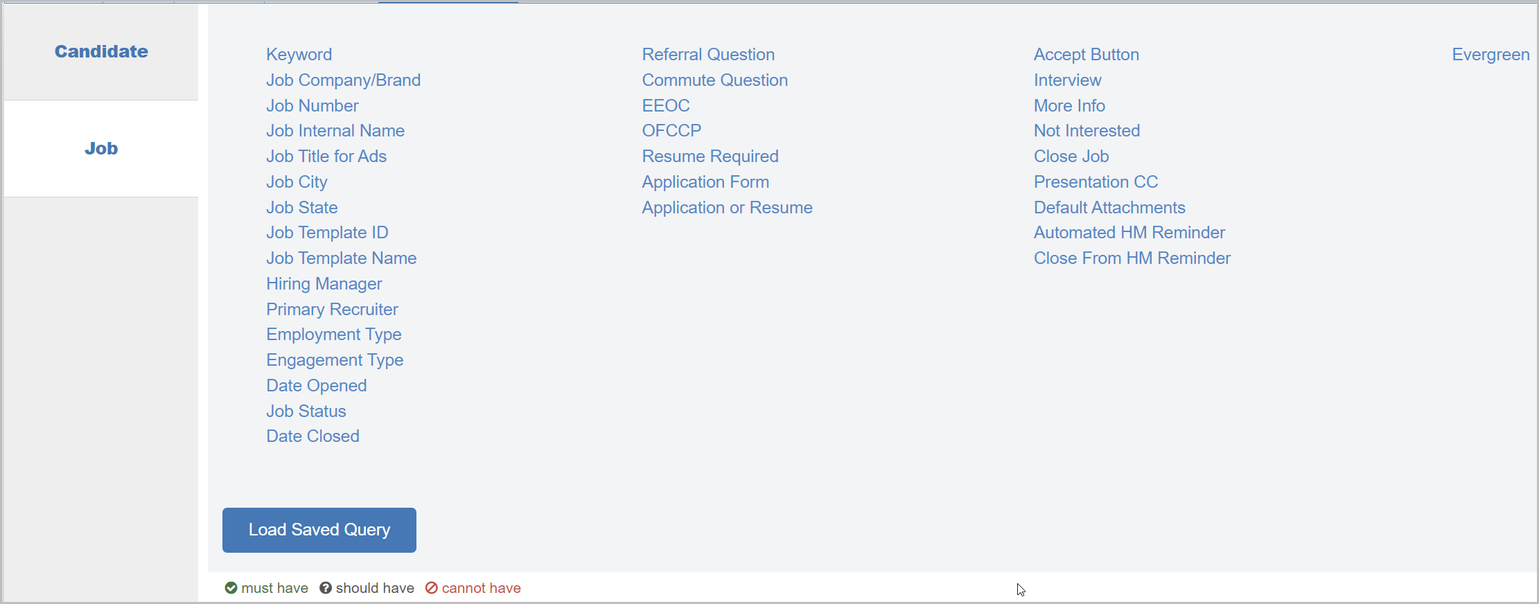Choose the Automated HM Reminder link
Screen dimensions: 1539x604
tap(1129, 233)
